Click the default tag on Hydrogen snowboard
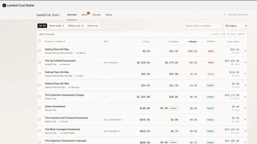The image size is (257, 144). pyautogui.click(x=173, y=142)
